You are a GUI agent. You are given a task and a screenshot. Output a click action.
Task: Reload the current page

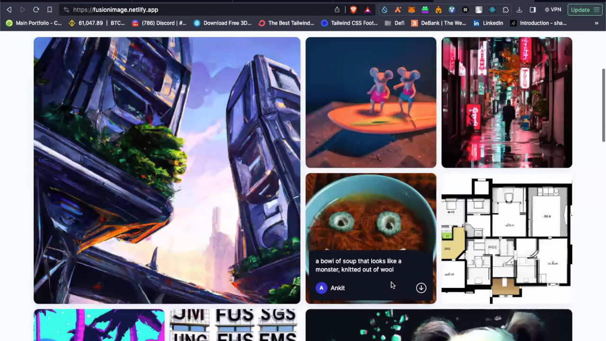[x=36, y=9]
